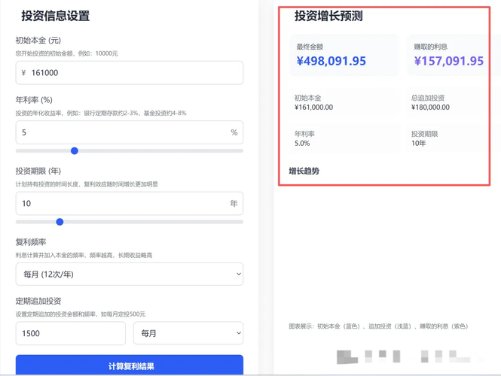Click the 总追加投资 label
The image size is (501, 376).
(x=428, y=98)
